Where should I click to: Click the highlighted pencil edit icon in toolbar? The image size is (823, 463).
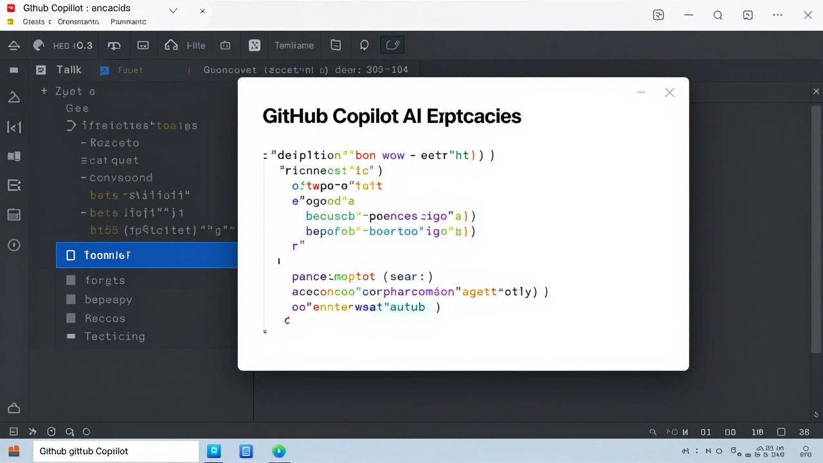point(392,45)
